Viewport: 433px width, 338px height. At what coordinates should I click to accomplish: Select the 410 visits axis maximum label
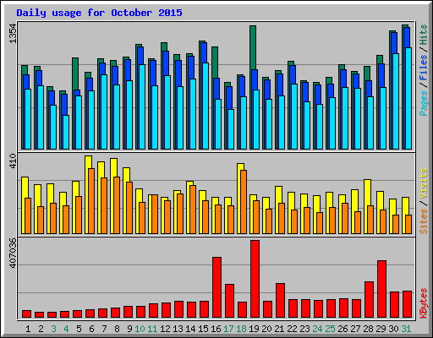(x=13, y=161)
